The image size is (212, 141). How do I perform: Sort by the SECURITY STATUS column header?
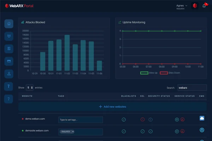click(x=159, y=96)
